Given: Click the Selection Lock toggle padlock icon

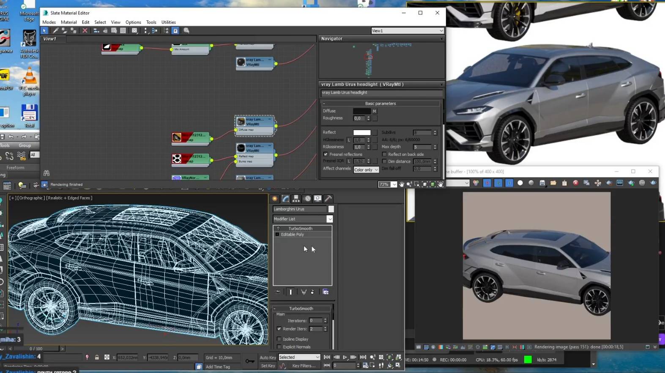Looking at the screenshot, I should [97, 357].
